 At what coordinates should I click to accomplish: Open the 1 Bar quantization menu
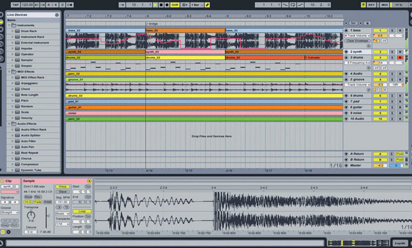coord(197,5)
